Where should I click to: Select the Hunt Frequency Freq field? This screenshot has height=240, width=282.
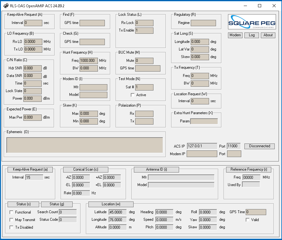[x=89, y=61]
